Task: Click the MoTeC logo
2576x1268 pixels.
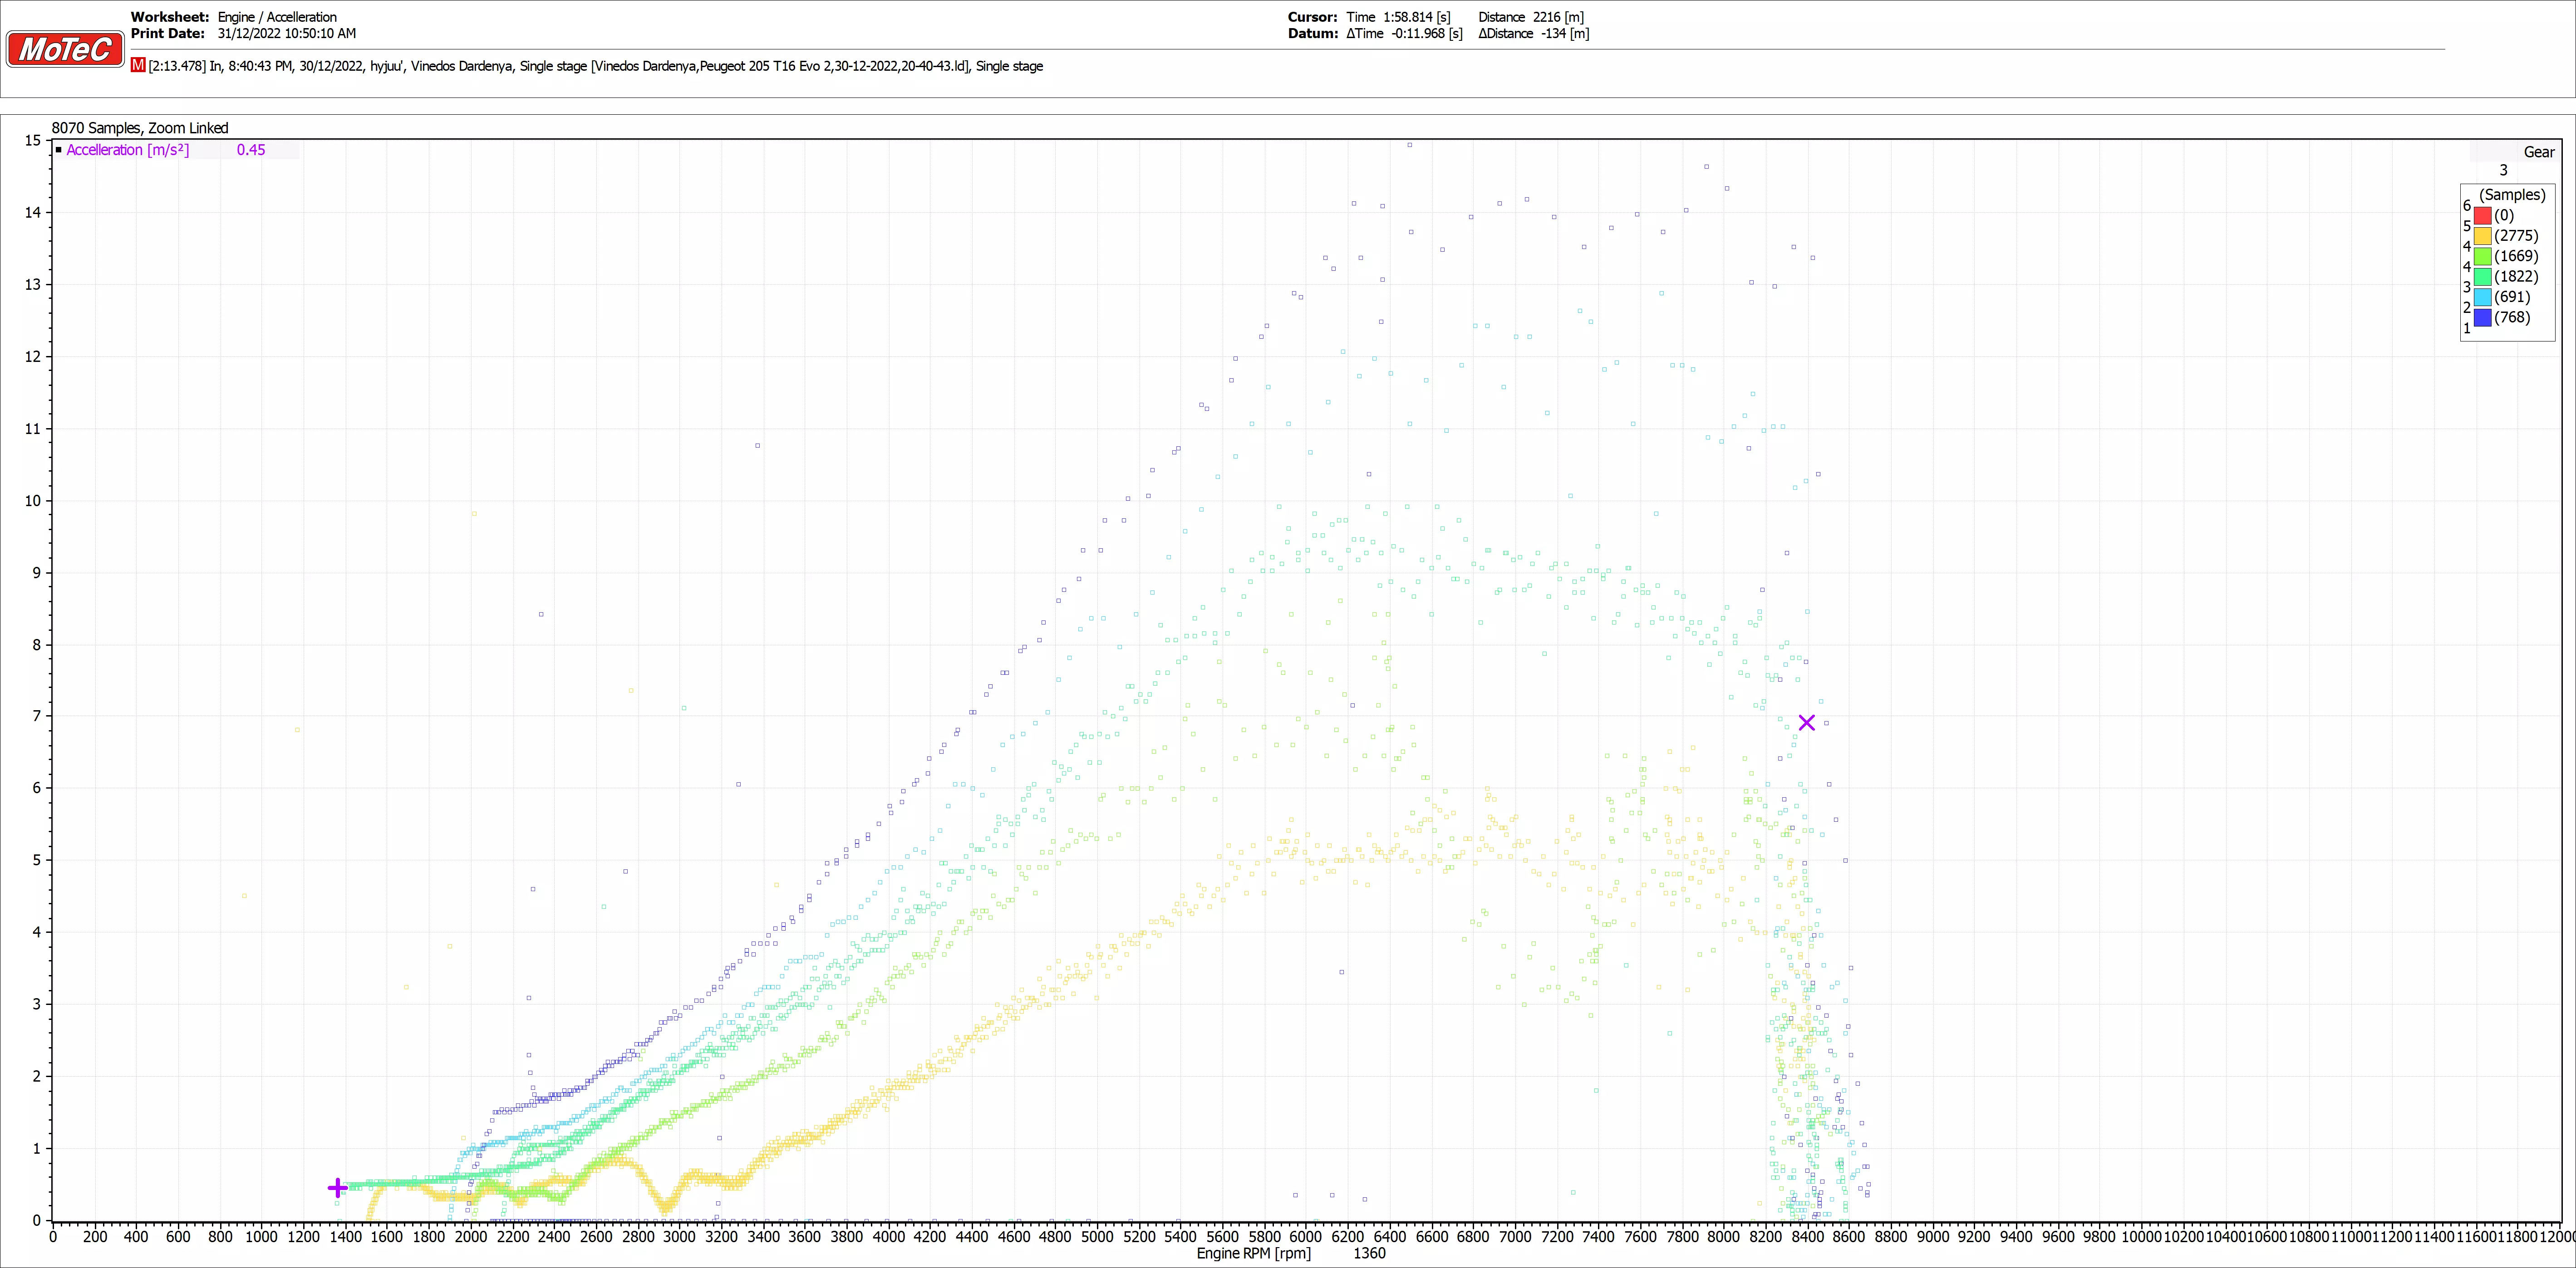Action: pos(65,48)
